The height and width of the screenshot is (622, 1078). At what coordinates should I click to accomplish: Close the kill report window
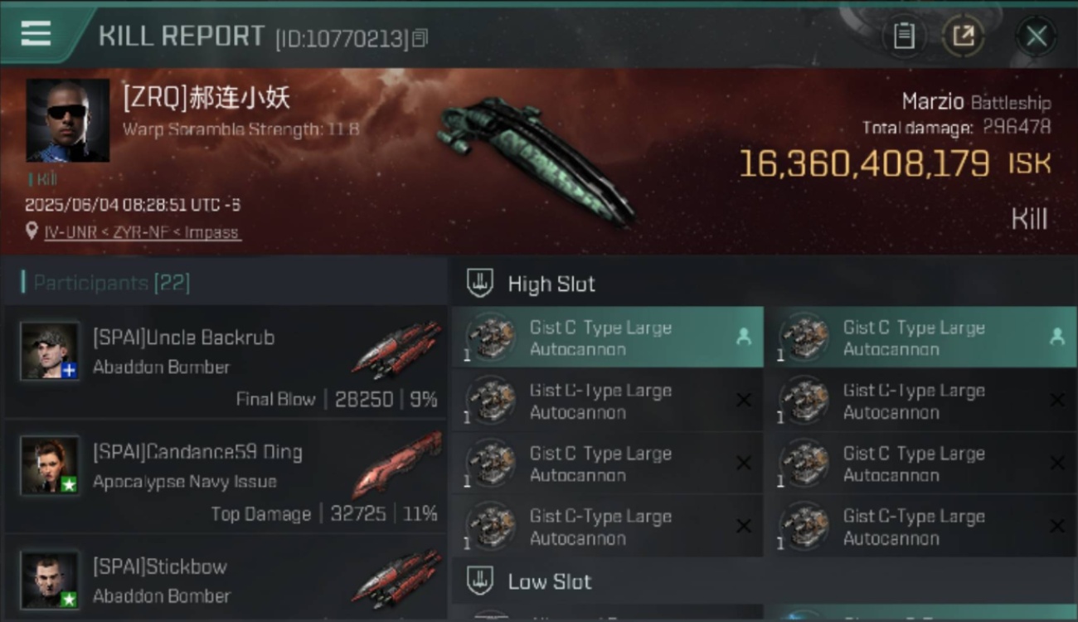1036,36
